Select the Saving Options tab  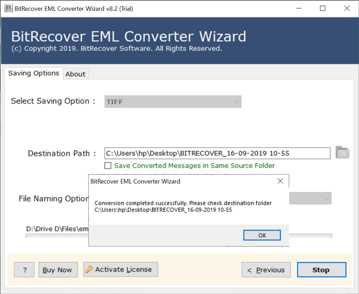(34, 73)
